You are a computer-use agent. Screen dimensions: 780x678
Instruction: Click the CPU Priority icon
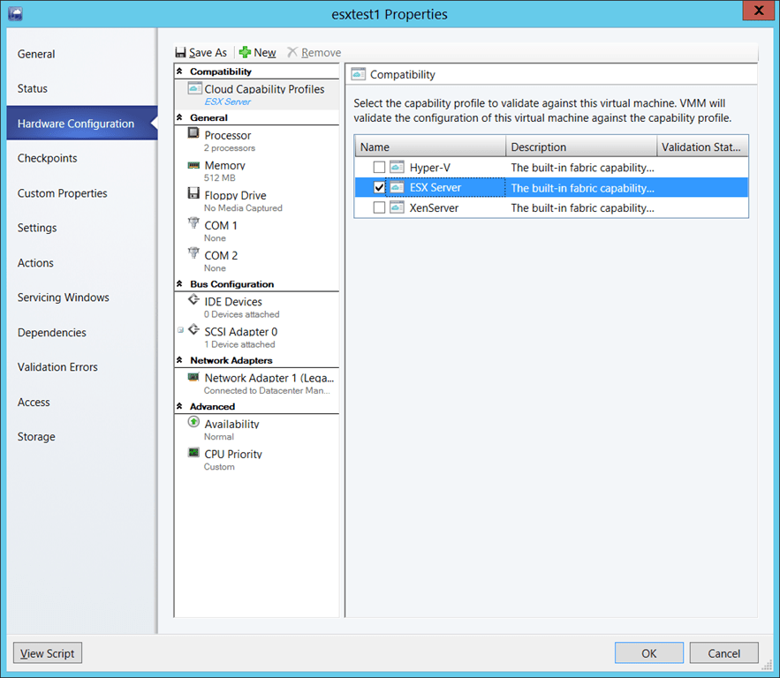(195, 454)
